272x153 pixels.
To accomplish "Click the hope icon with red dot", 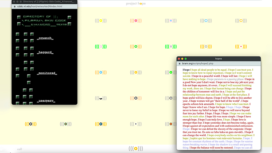I will click(241, 47).
